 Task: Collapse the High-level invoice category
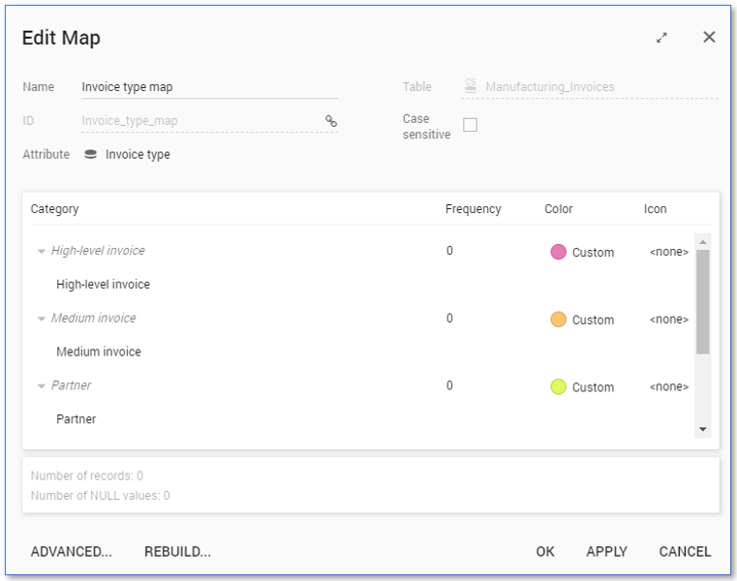[41, 251]
